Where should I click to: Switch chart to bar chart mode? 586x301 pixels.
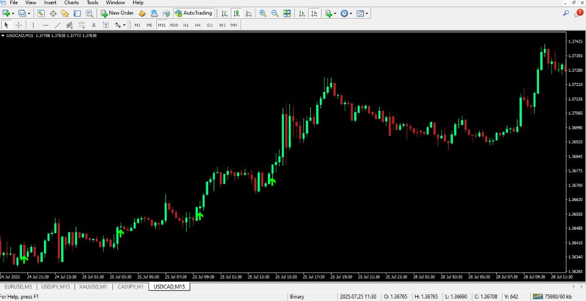click(x=224, y=13)
